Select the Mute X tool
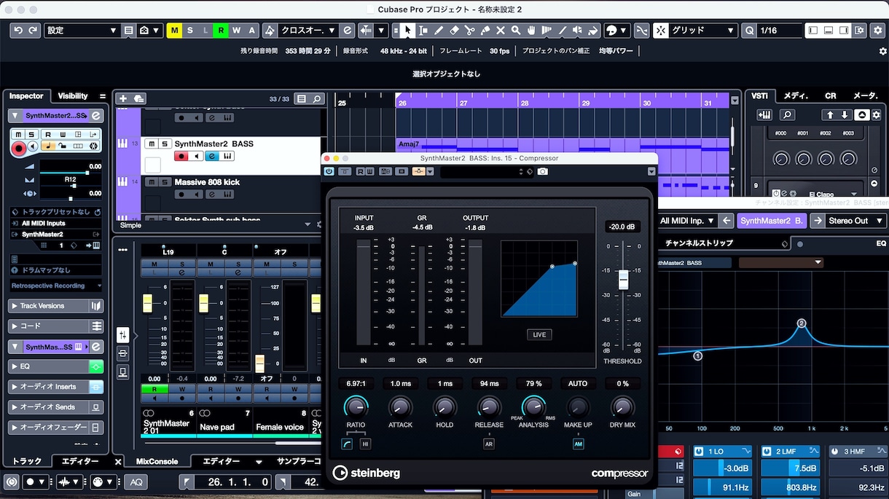The width and height of the screenshot is (889, 499). (500, 31)
